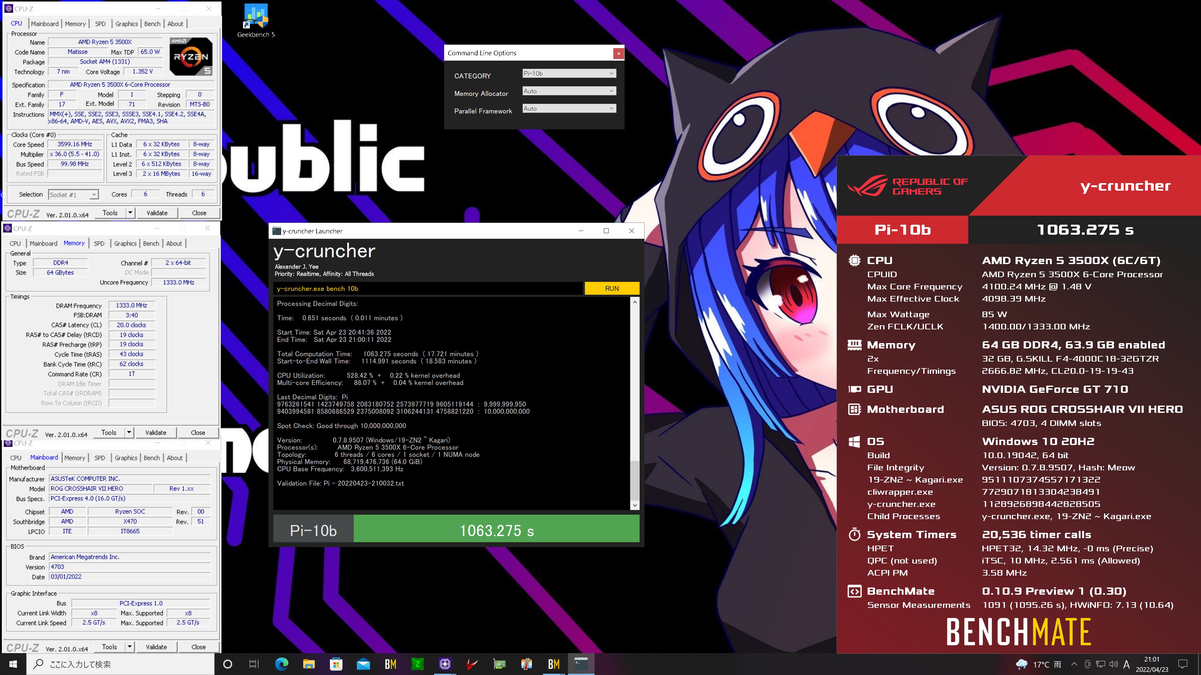1201x675 pixels.
Task: Click Close in the top CPU-Z window
Action: coord(199,213)
